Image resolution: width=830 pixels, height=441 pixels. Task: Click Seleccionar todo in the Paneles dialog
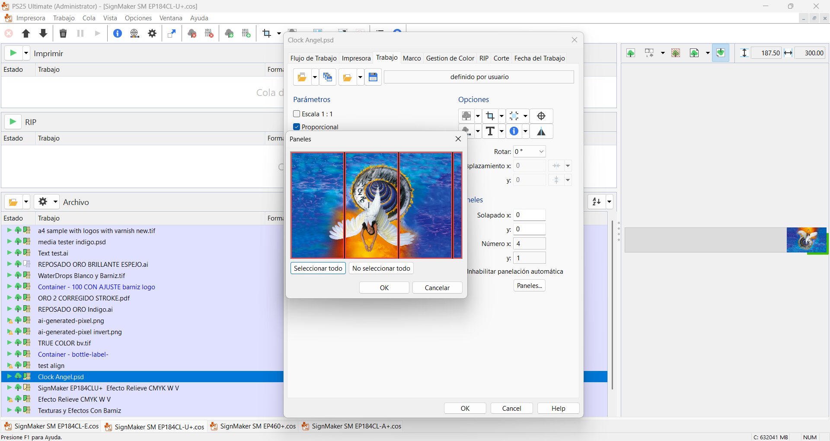pyautogui.click(x=318, y=268)
